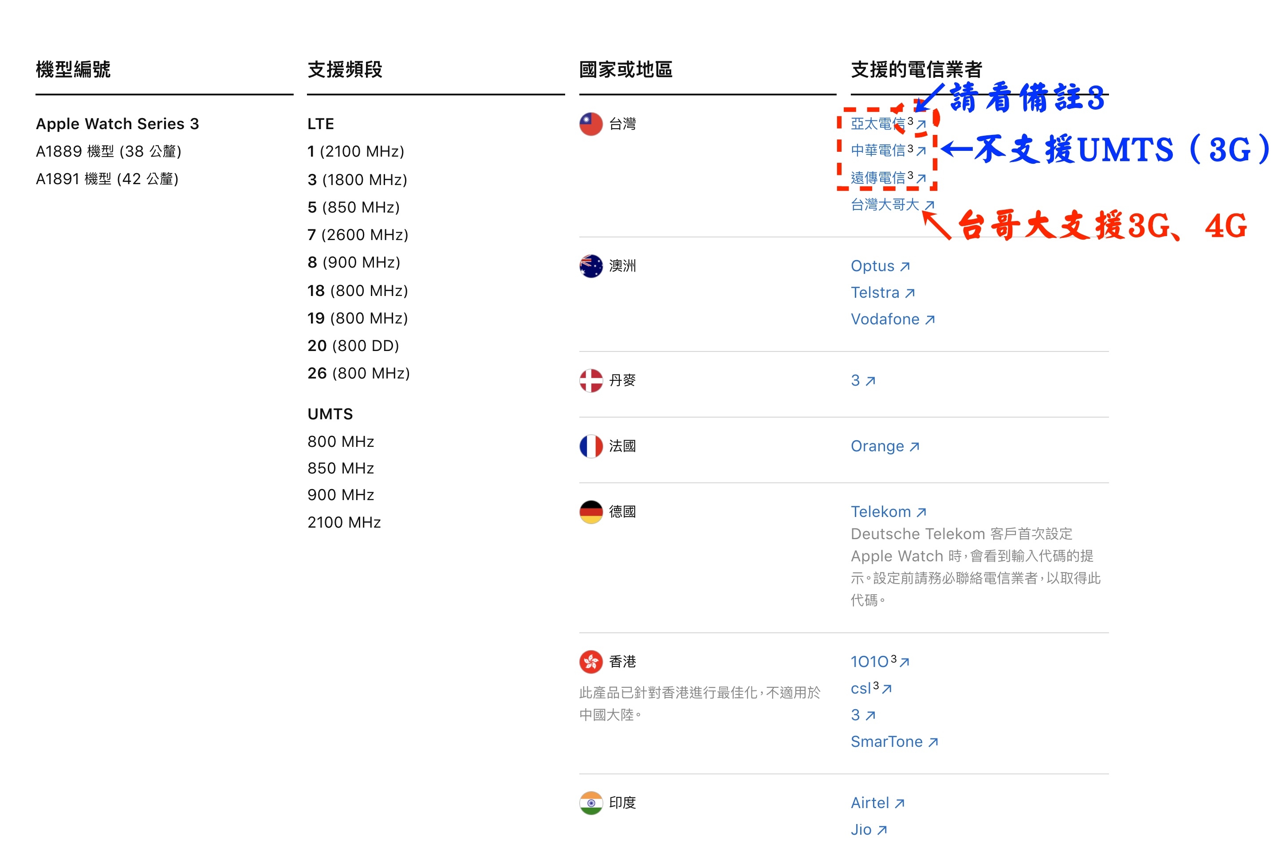The image size is (1282, 860).
Task: Click the Denmark flag icon
Action: coord(591,381)
